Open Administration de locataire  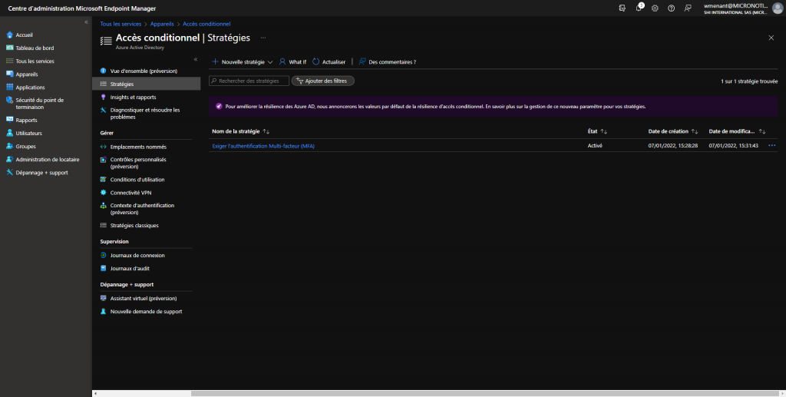(x=47, y=160)
